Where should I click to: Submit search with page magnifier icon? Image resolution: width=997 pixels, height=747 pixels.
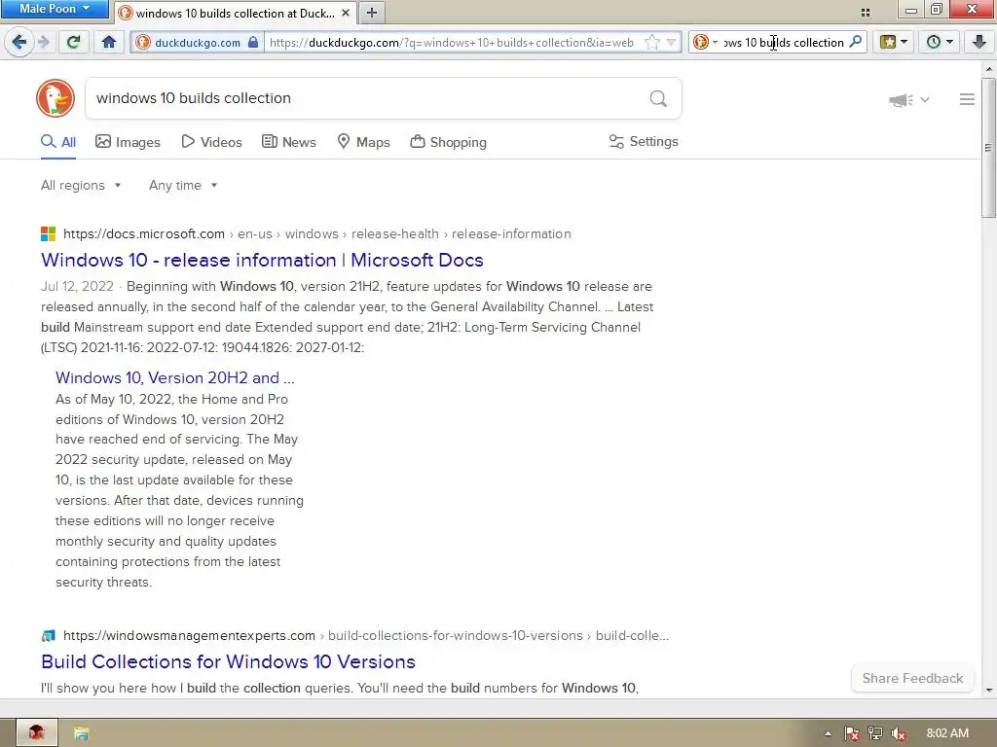[x=658, y=98]
